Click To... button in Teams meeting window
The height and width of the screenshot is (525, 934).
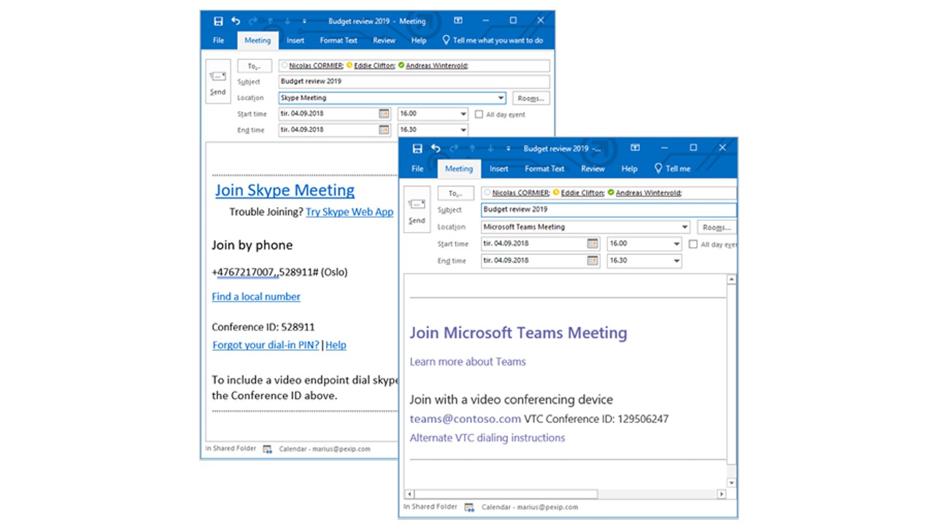[x=456, y=193]
